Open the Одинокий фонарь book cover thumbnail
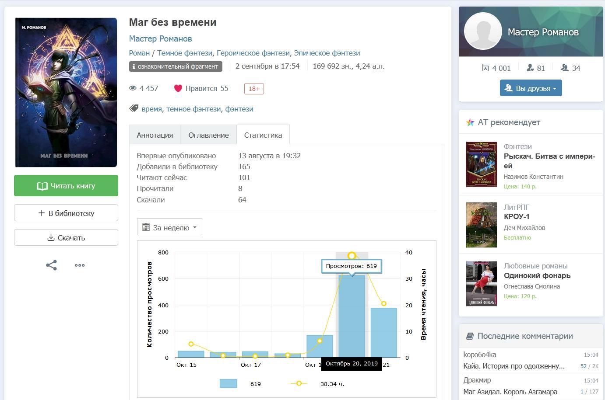605x400 pixels. (481, 283)
